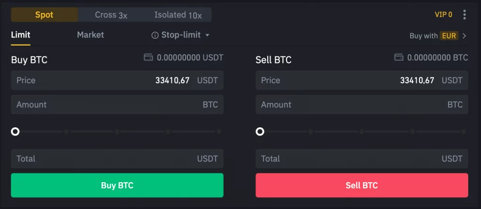Click the Stop-limit info icon

pyautogui.click(x=155, y=35)
